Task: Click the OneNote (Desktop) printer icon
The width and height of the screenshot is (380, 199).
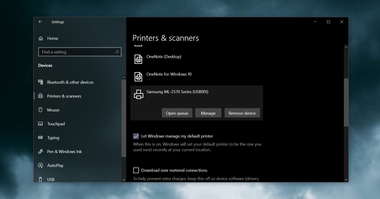Action: pyautogui.click(x=138, y=59)
